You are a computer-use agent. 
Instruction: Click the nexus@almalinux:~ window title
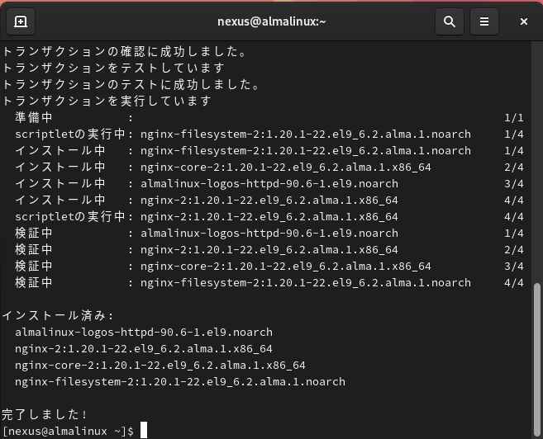tap(270, 21)
